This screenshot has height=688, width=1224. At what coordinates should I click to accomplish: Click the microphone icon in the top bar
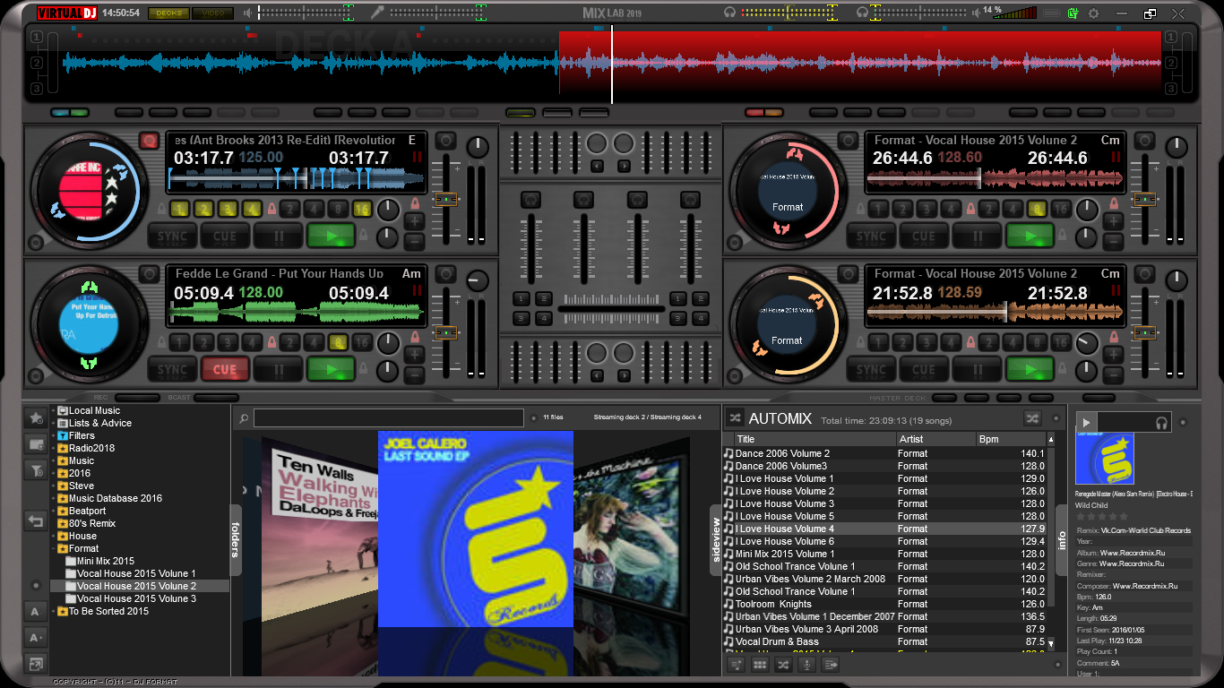pos(377,13)
